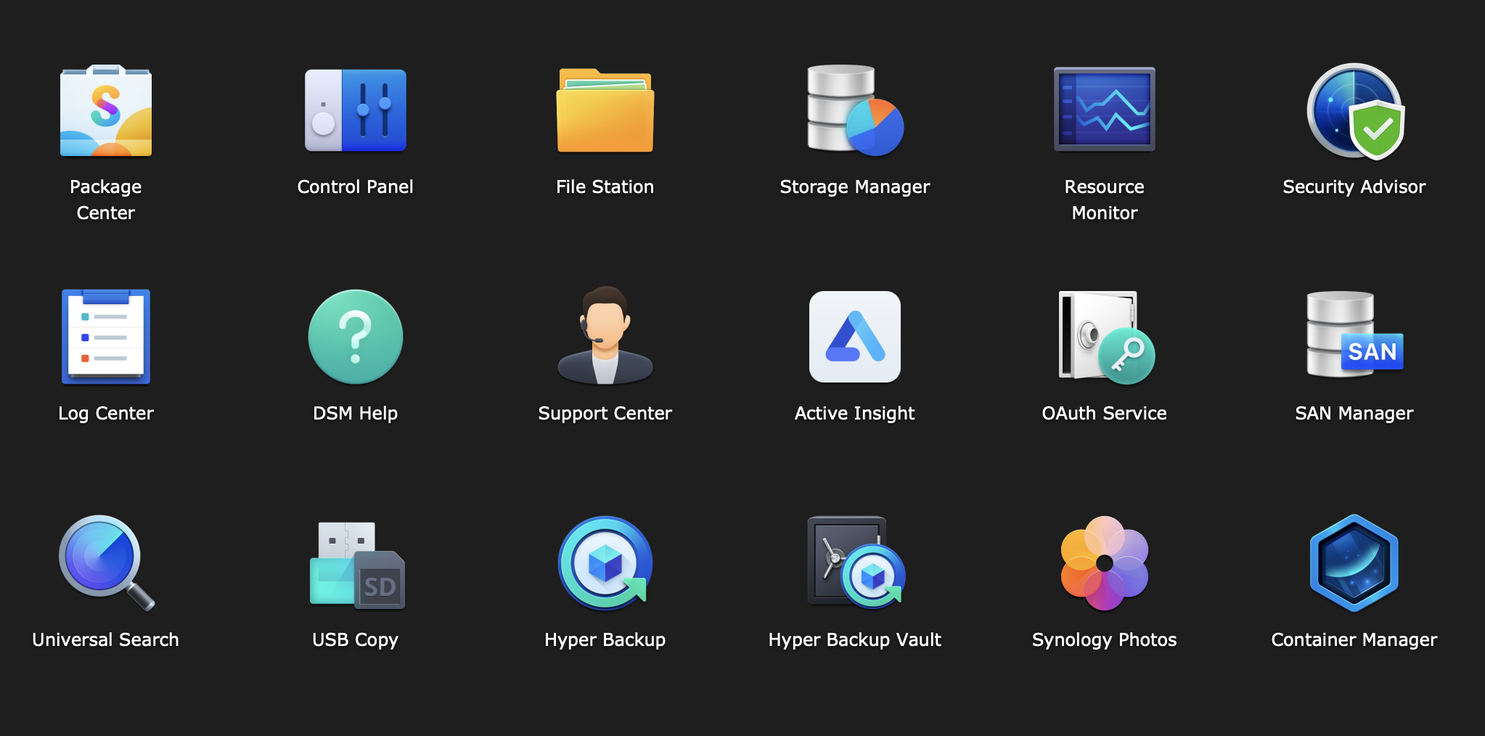Launch the Active Insight app icon

pos(855,337)
